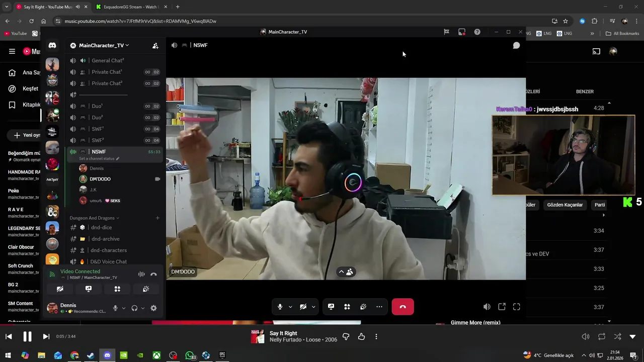Seek the YouTube Music song progress bar
Viewport: 644px width, 362px height.
point(322,325)
